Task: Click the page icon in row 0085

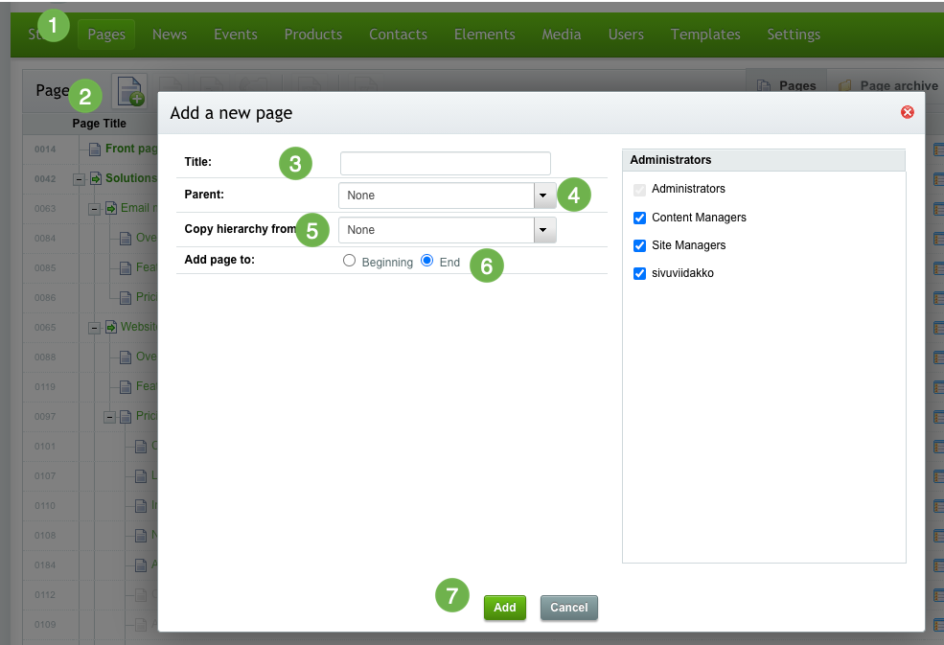Action: 126,268
